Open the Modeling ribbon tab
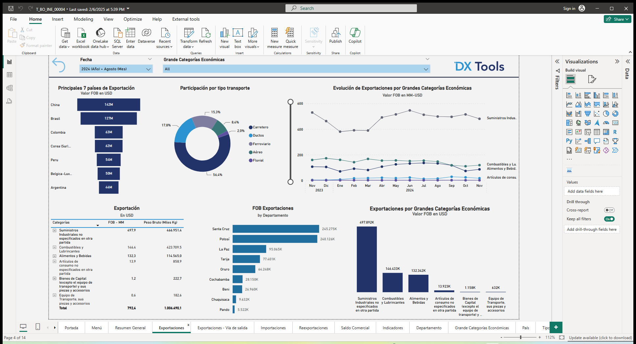The width and height of the screenshot is (636, 344). (83, 19)
